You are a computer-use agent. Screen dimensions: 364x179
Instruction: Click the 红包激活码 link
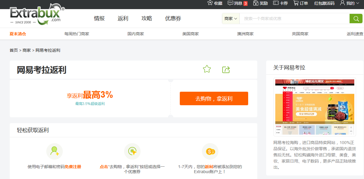[x=324, y=3]
